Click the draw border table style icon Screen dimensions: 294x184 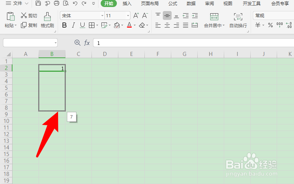tap(104, 25)
